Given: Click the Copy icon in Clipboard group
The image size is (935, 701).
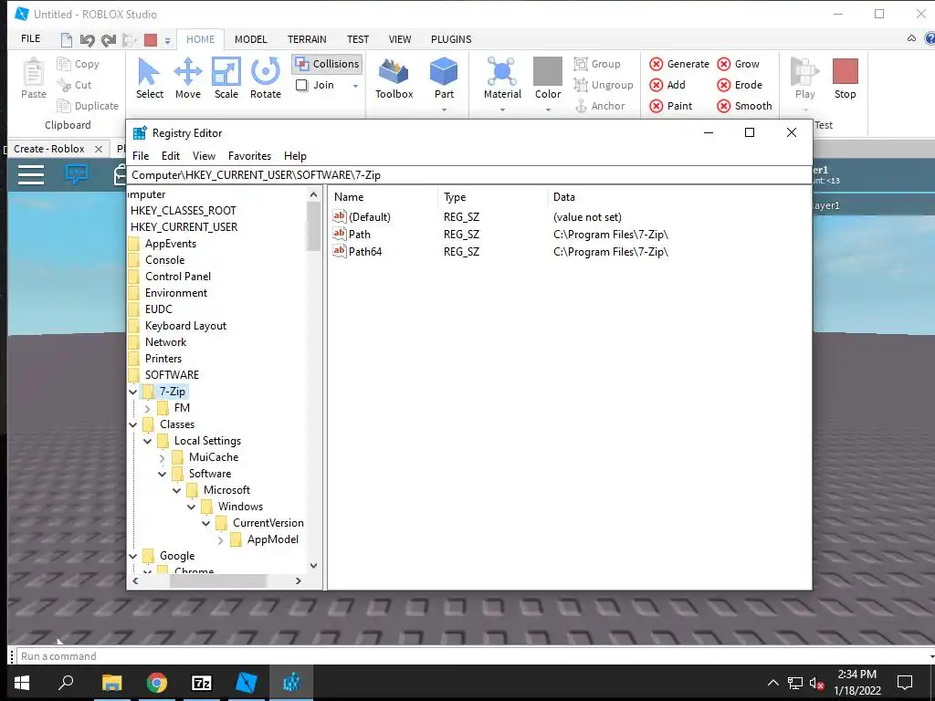Looking at the screenshot, I should pos(64,64).
